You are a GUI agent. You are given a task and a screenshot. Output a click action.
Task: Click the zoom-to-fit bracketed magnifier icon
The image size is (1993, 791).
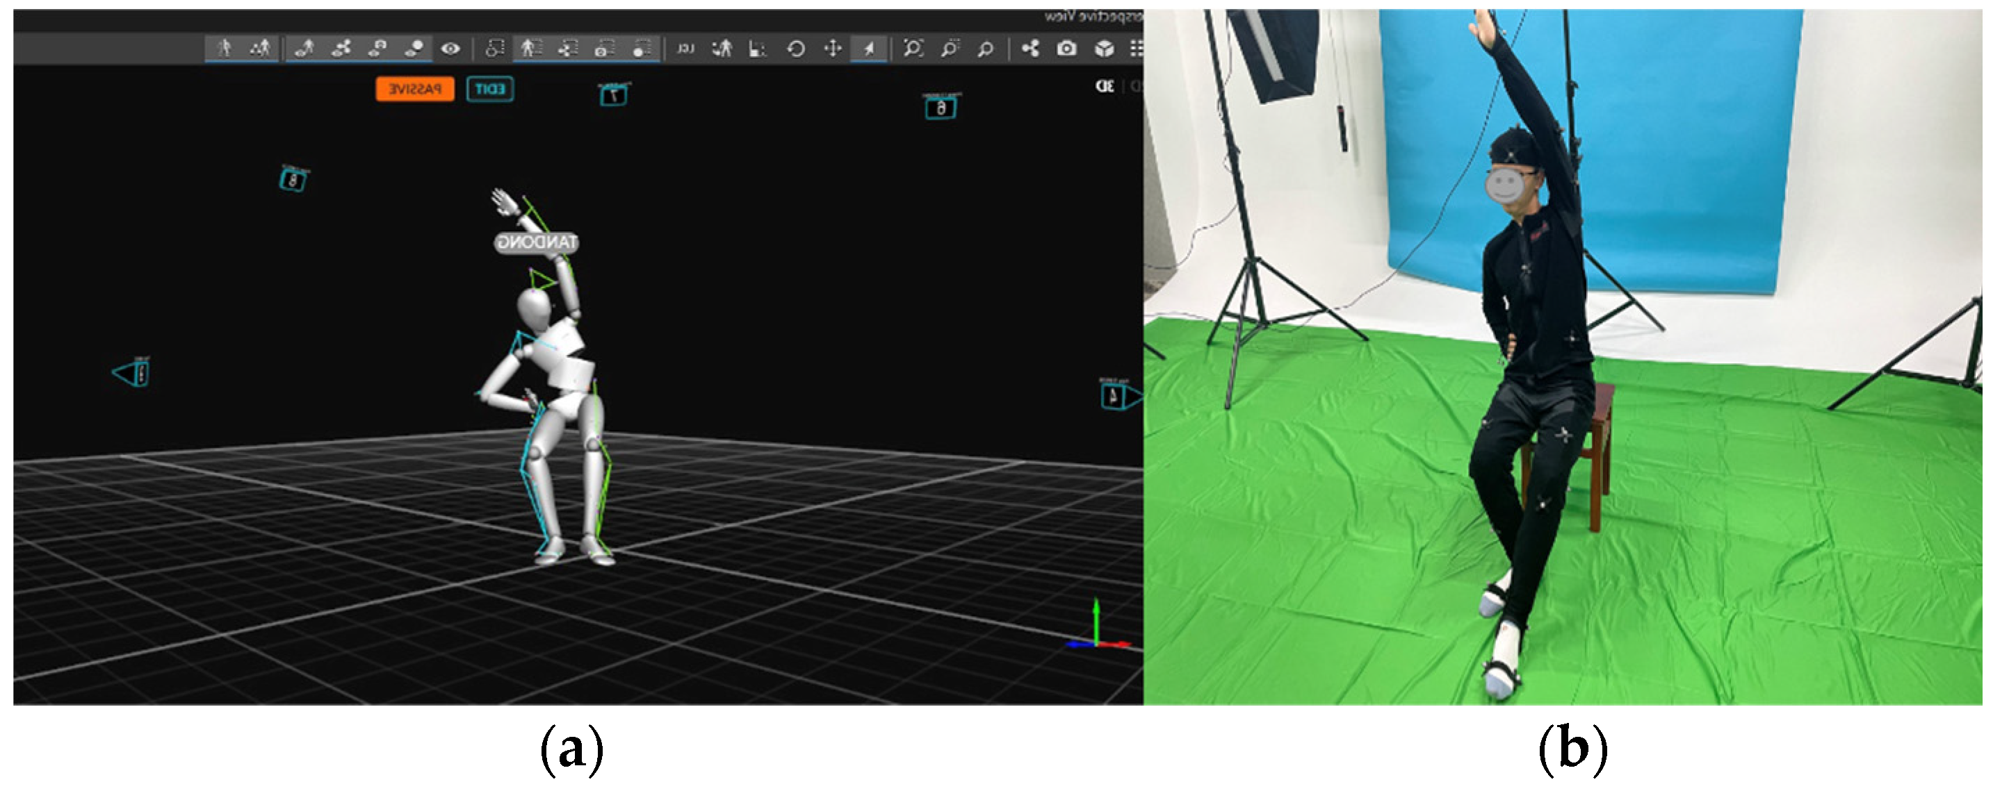913,49
